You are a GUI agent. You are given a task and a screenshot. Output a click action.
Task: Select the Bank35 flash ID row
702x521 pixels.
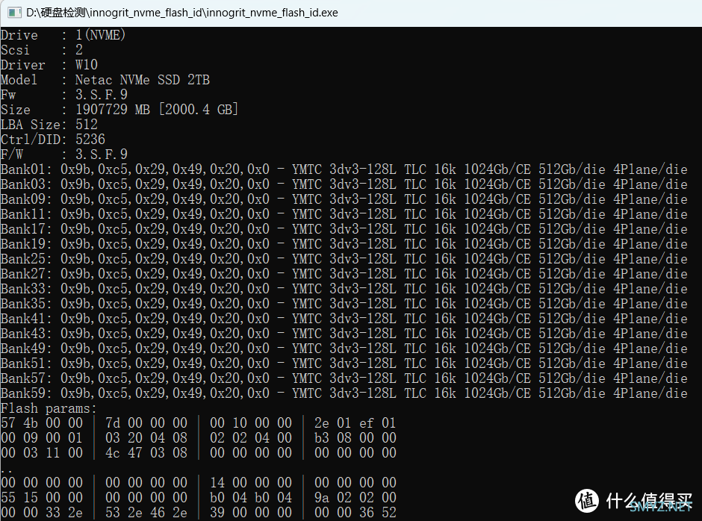344,304
